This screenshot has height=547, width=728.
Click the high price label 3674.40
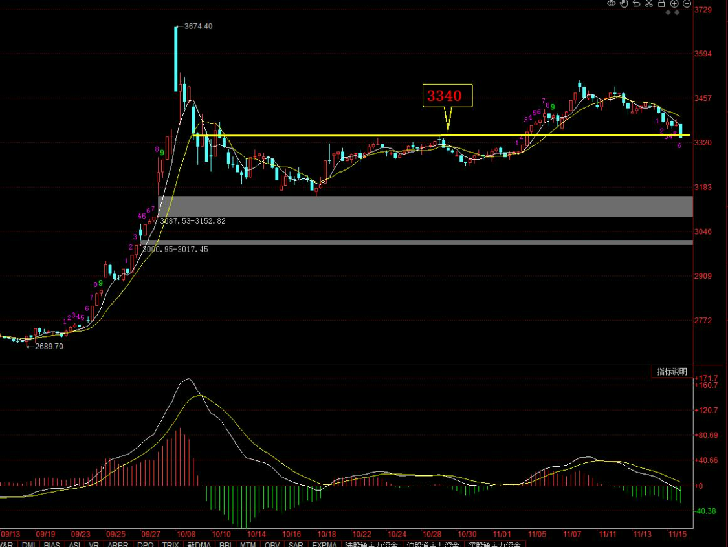point(198,27)
